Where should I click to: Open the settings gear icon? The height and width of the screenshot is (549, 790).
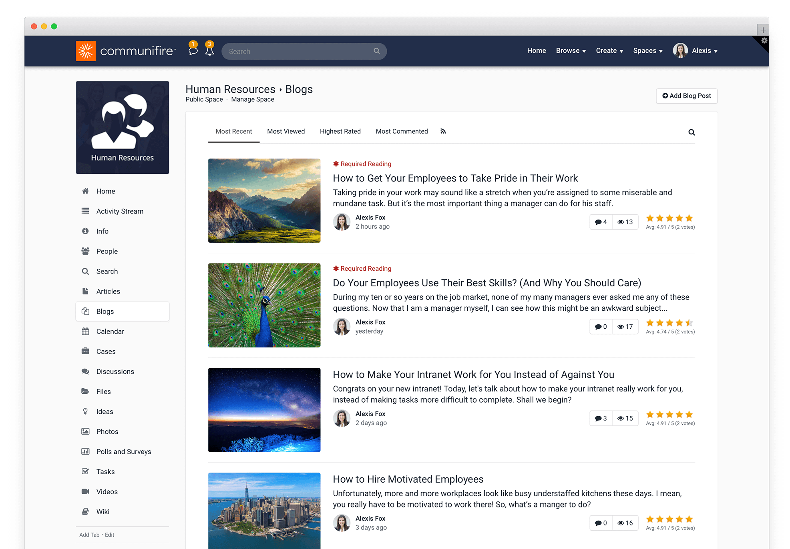coord(764,40)
